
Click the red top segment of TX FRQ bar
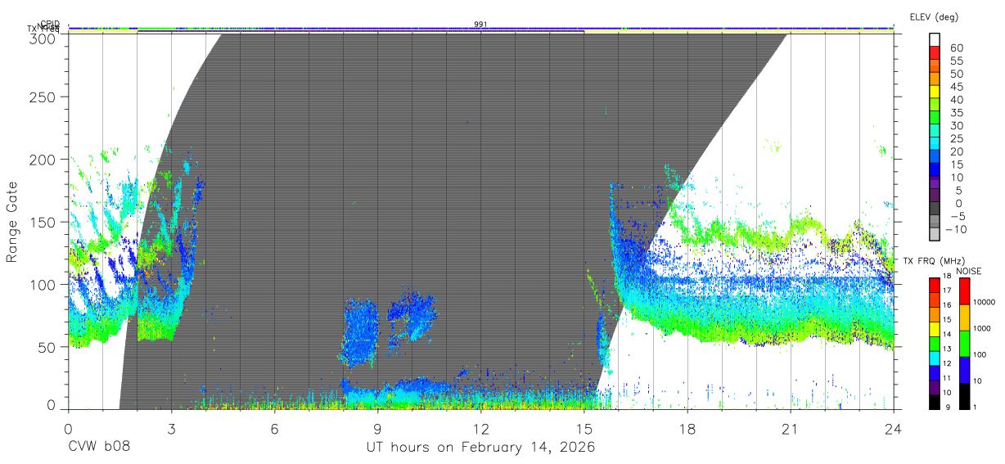point(935,284)
